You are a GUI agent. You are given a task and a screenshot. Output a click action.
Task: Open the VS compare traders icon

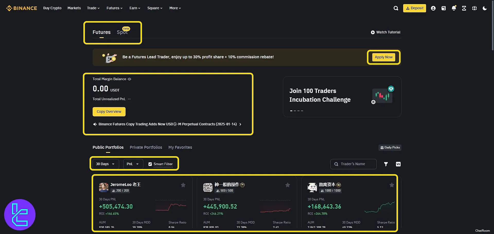pos(398,164)
